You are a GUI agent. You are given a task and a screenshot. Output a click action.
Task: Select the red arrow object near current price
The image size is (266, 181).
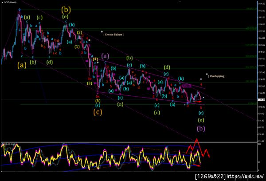(198, 102)
